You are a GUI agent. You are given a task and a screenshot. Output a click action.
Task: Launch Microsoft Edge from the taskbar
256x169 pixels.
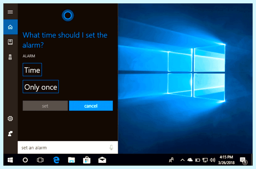coord(56,160)
